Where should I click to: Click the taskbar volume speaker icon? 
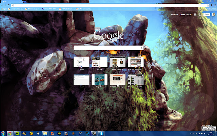tap(202, 134)
